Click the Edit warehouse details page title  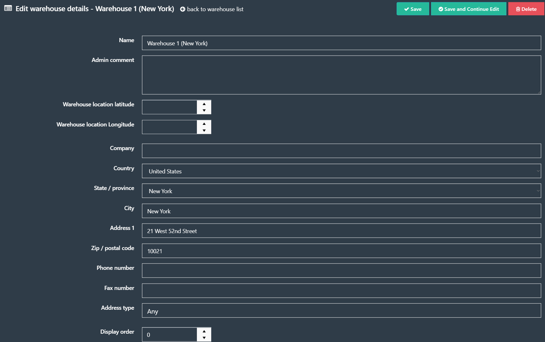click(x=95, y=9)
